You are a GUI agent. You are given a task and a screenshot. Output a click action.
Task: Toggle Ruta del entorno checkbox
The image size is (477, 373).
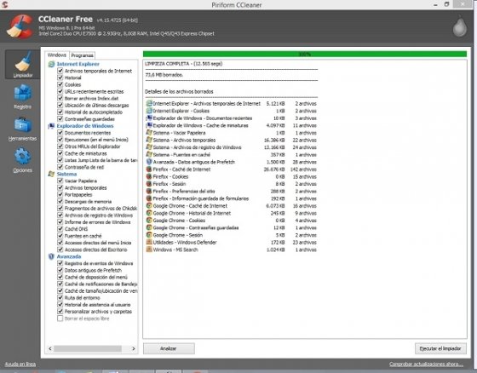pos(60,297)
